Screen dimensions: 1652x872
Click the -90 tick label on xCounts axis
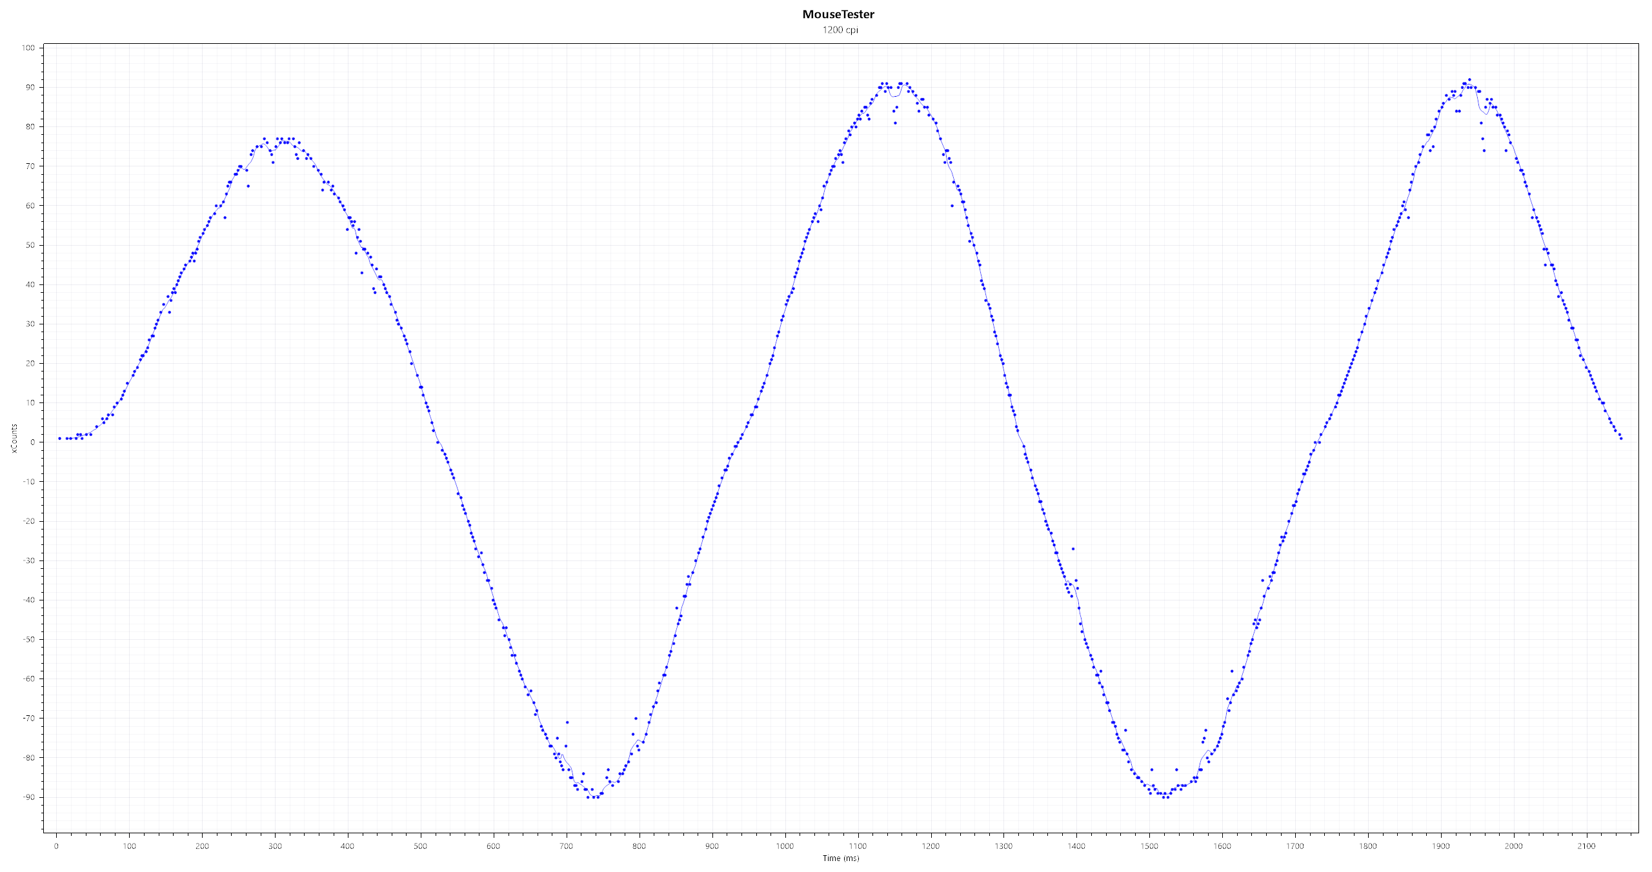[29, 797]
